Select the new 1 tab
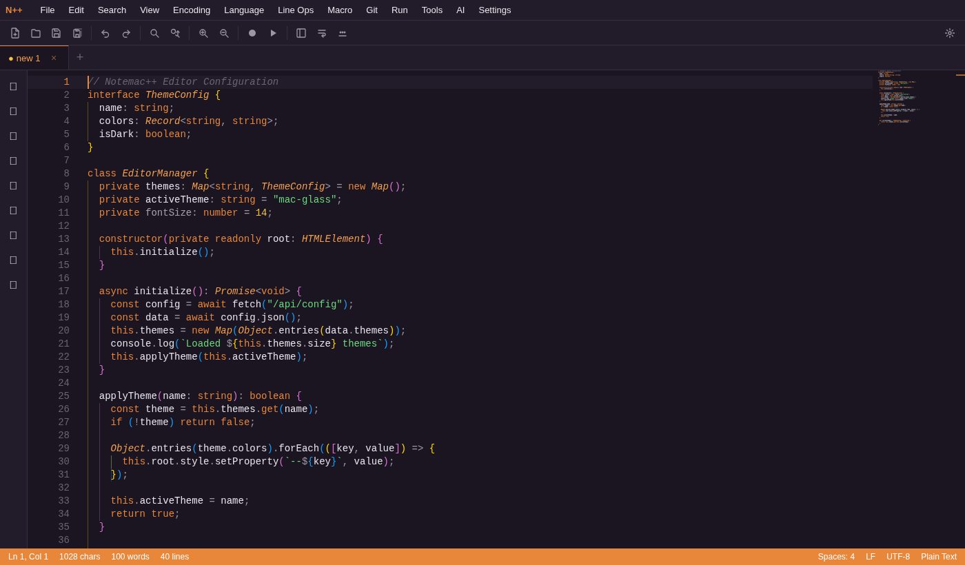 (28, 58)
